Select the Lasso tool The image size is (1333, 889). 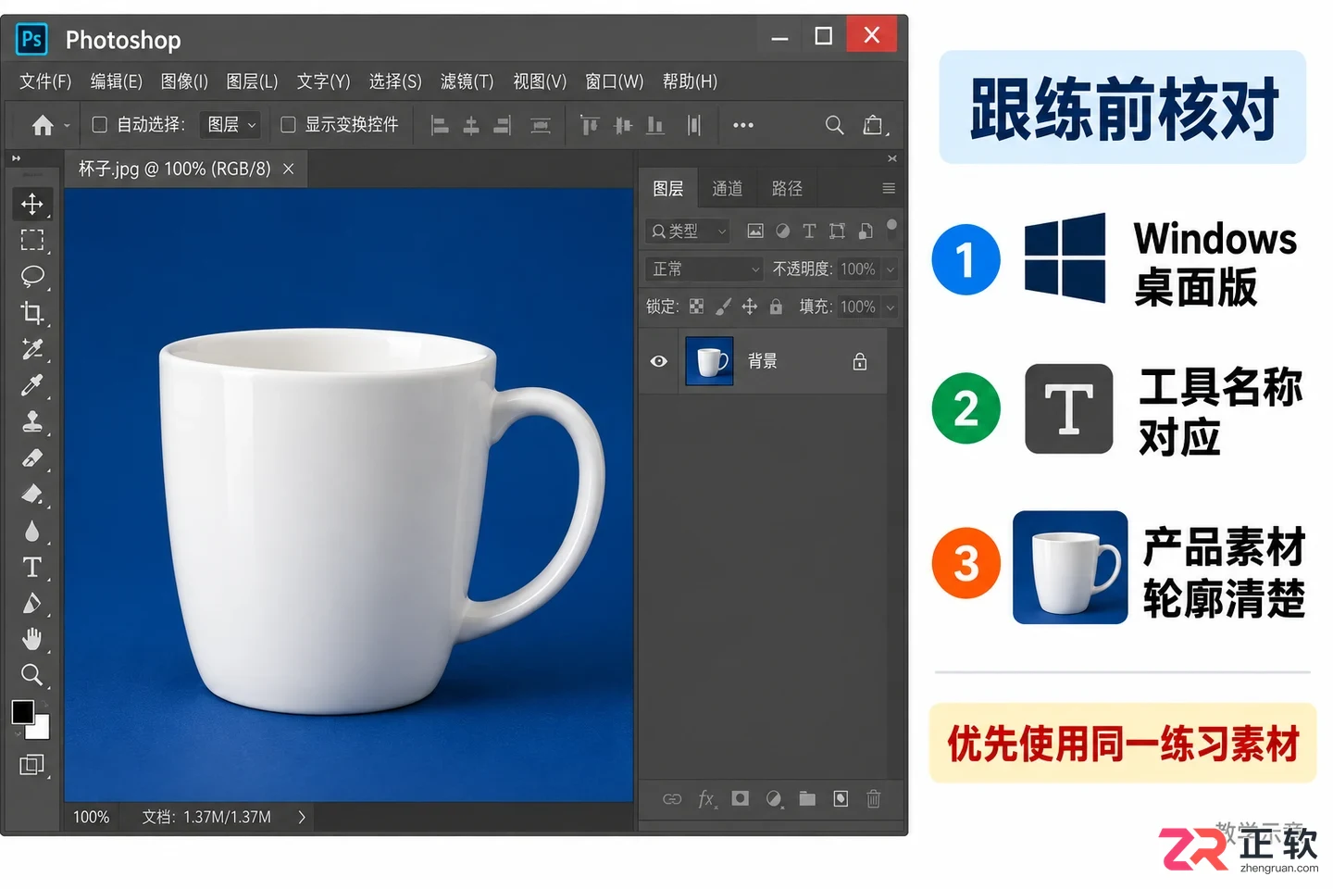click(32, 276)
